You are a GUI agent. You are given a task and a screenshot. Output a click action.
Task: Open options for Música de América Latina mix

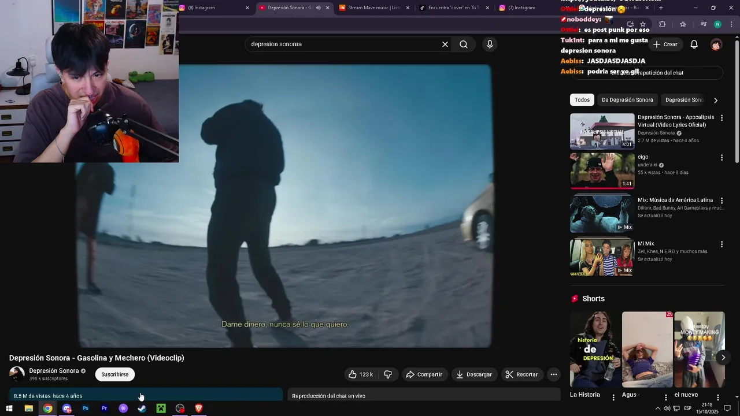point(721,200)
